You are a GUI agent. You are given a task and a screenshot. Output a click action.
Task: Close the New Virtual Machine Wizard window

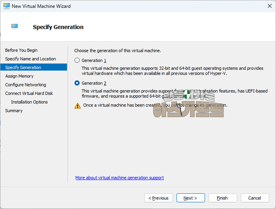coord(269,6)
